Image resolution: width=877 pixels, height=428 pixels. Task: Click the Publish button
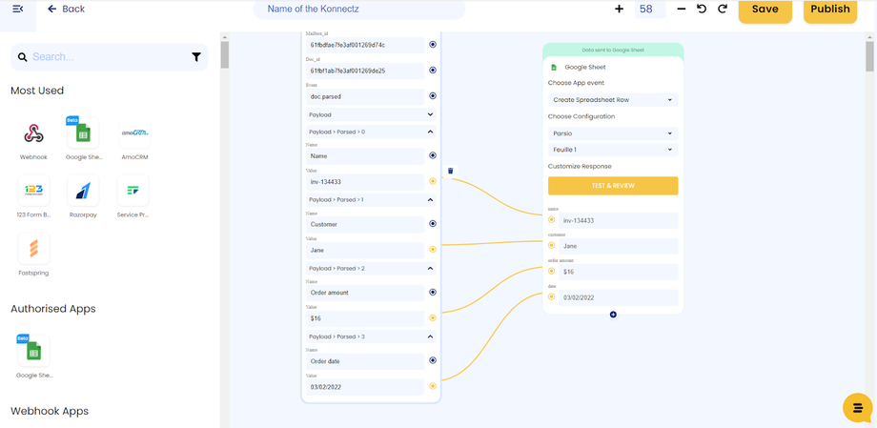point(829,10)
